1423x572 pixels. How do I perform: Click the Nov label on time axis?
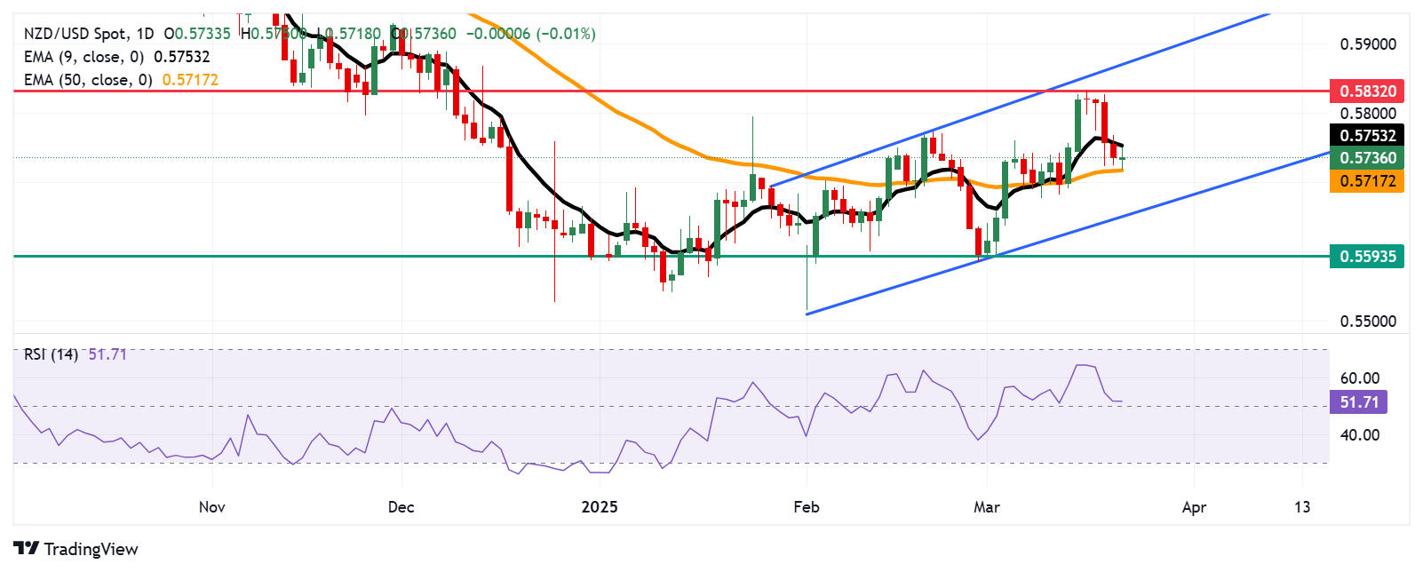coord(211,507)
